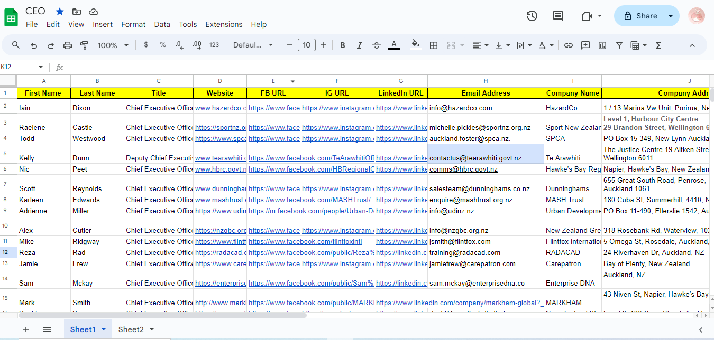Select the comms@hbrc.govt.nz email cell

pos(486,169)
